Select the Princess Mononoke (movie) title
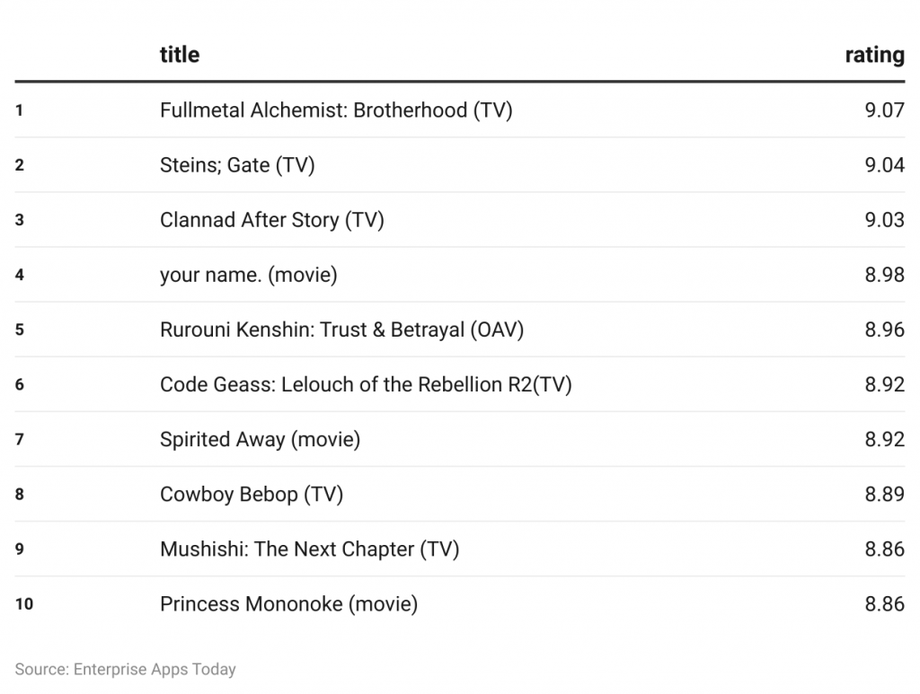Screen dimensions: 920x694 (x=288, y=603)
